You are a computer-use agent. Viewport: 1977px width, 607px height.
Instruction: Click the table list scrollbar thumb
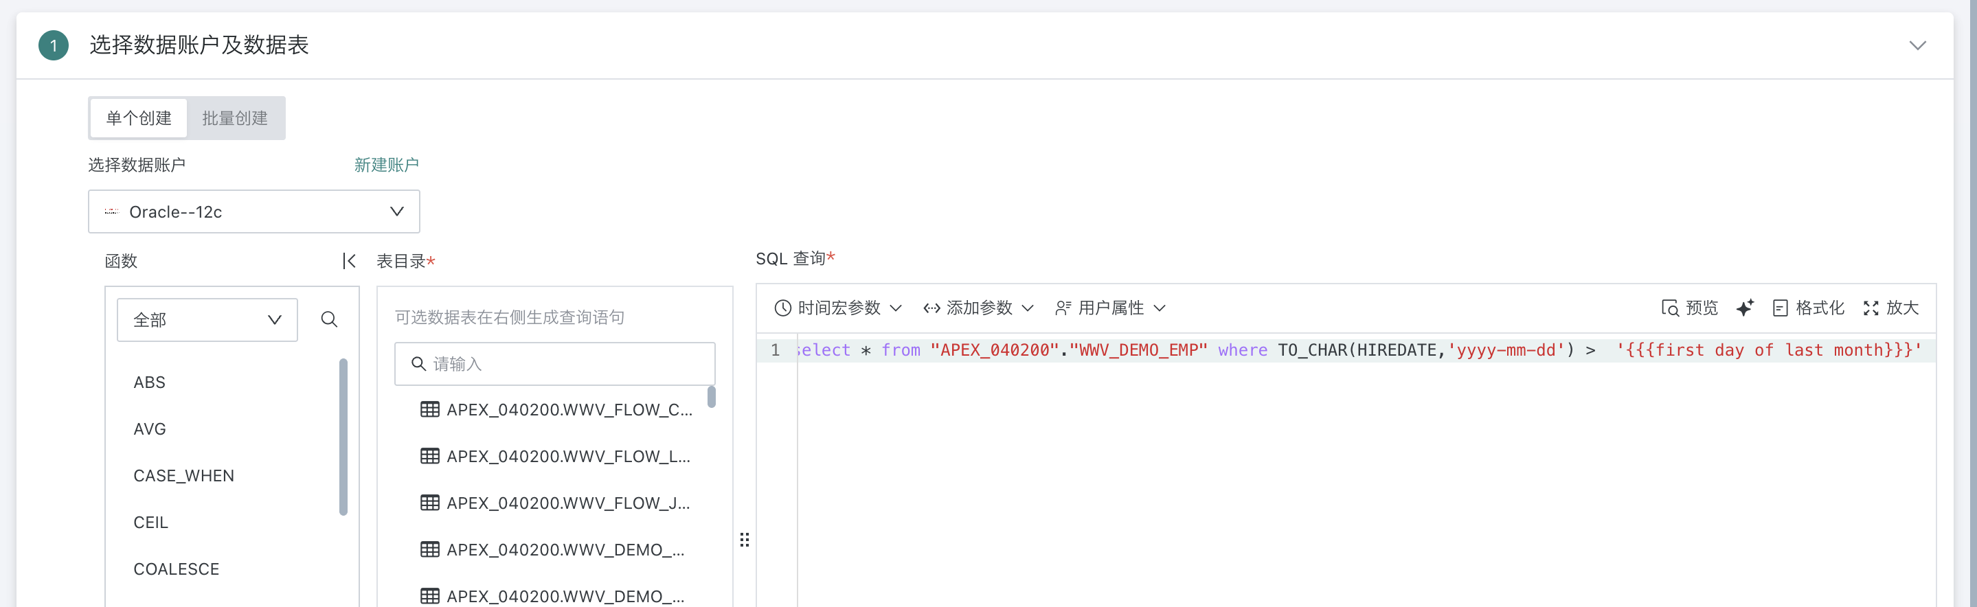point(712,397)
